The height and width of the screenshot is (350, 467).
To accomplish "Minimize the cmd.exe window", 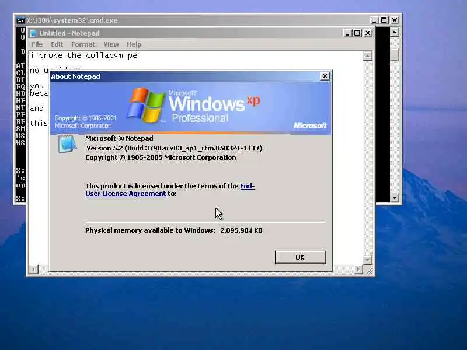I will [x=374, y=20].
